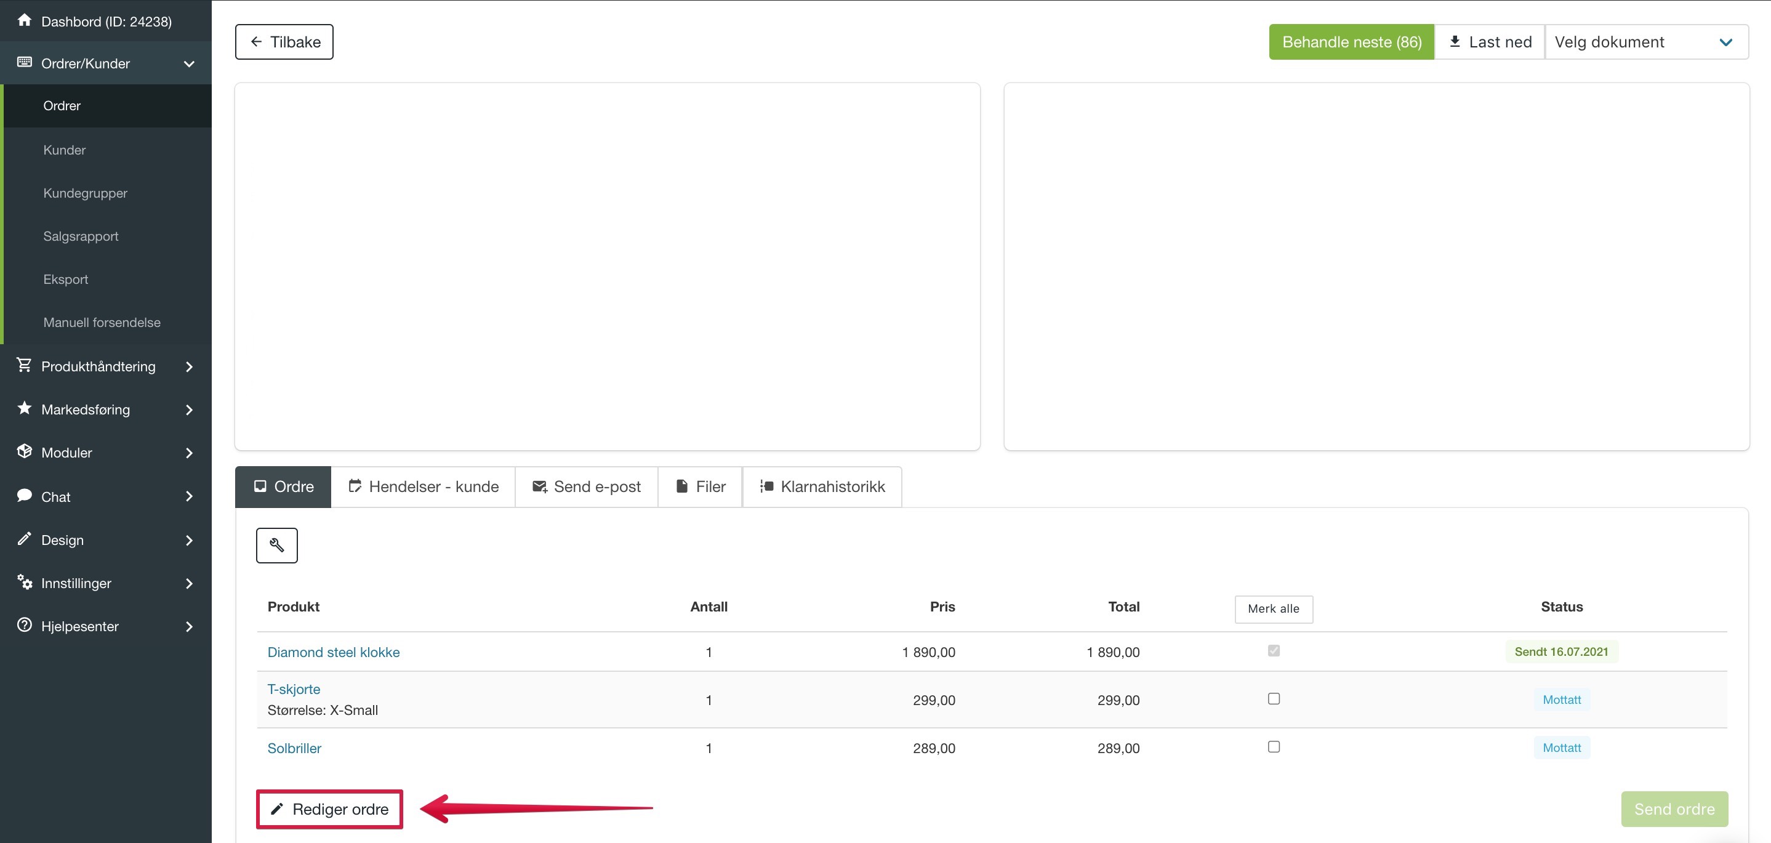Switch to the Send e-post tab

pyautogui.click(x=587, y=487)
